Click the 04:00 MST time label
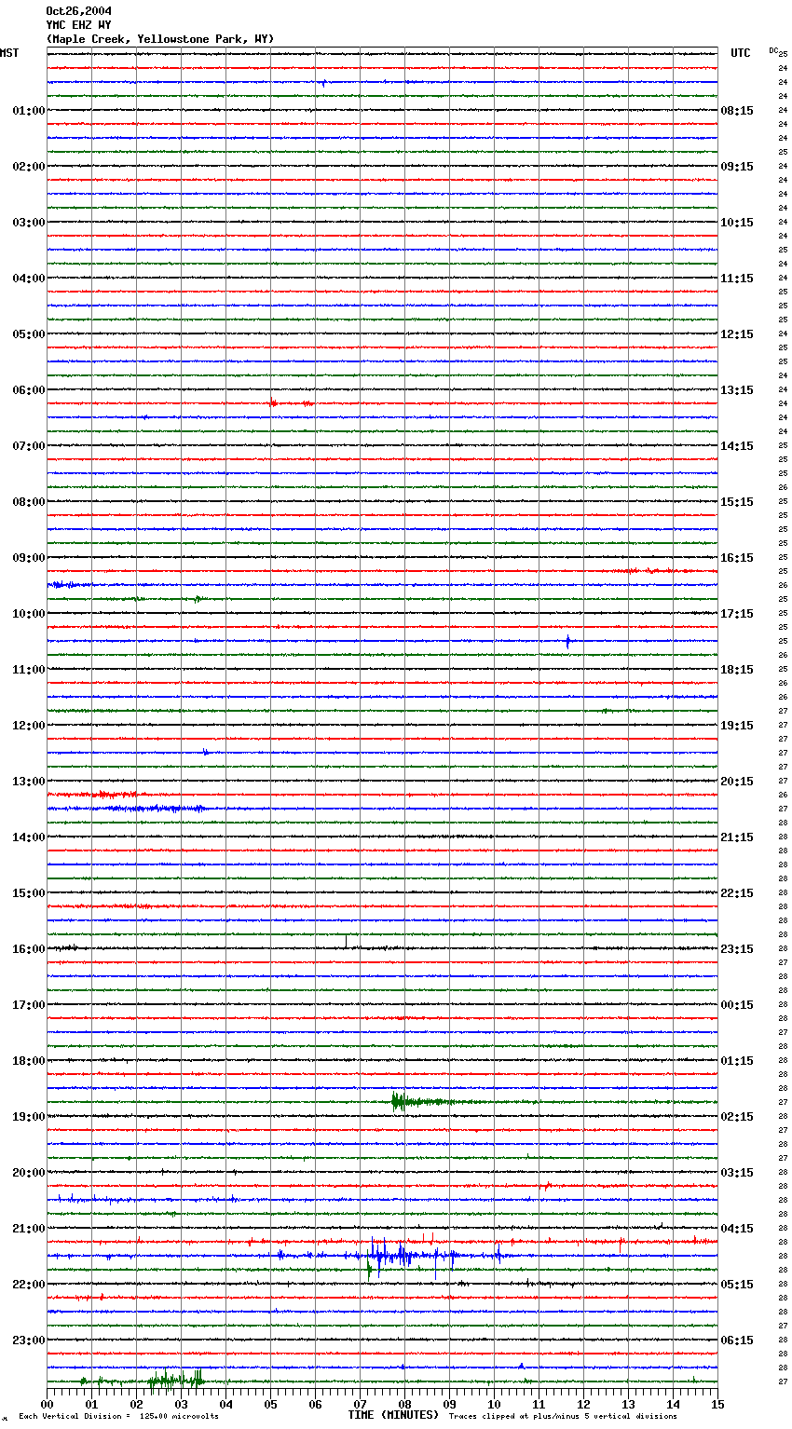This screenshot has width=792, height=1429. point(29,279)
